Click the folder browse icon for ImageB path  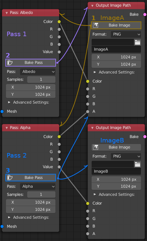pos(137,164)
